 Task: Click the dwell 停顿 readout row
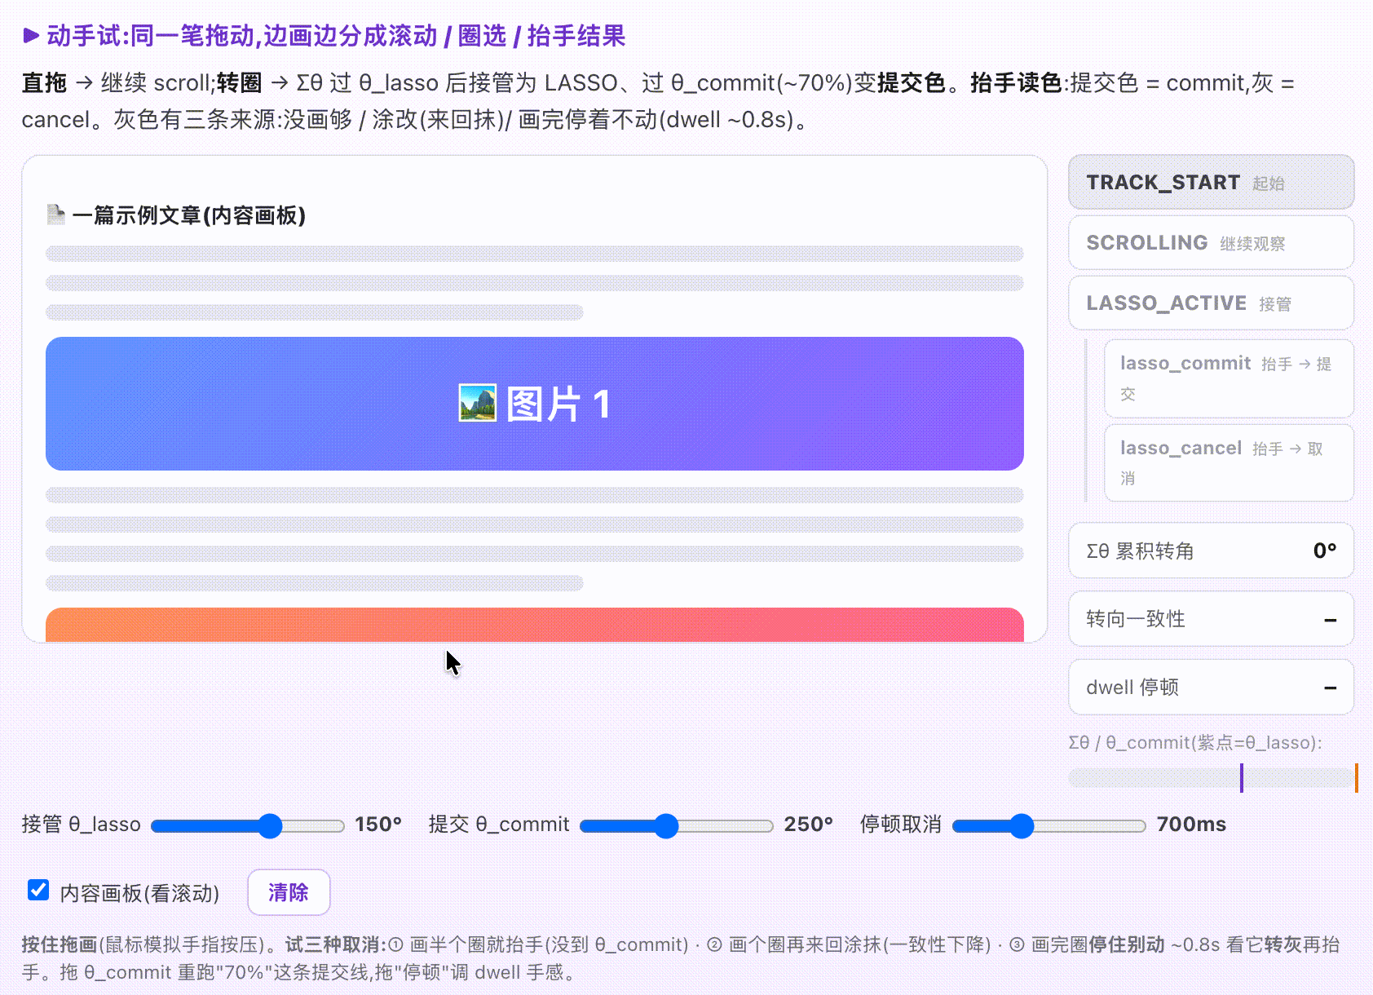coord(1211,688)
